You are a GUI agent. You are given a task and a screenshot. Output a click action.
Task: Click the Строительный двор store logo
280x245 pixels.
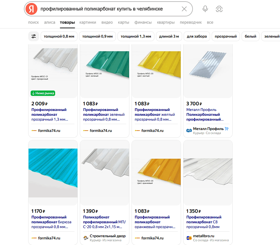click(86, 236)
